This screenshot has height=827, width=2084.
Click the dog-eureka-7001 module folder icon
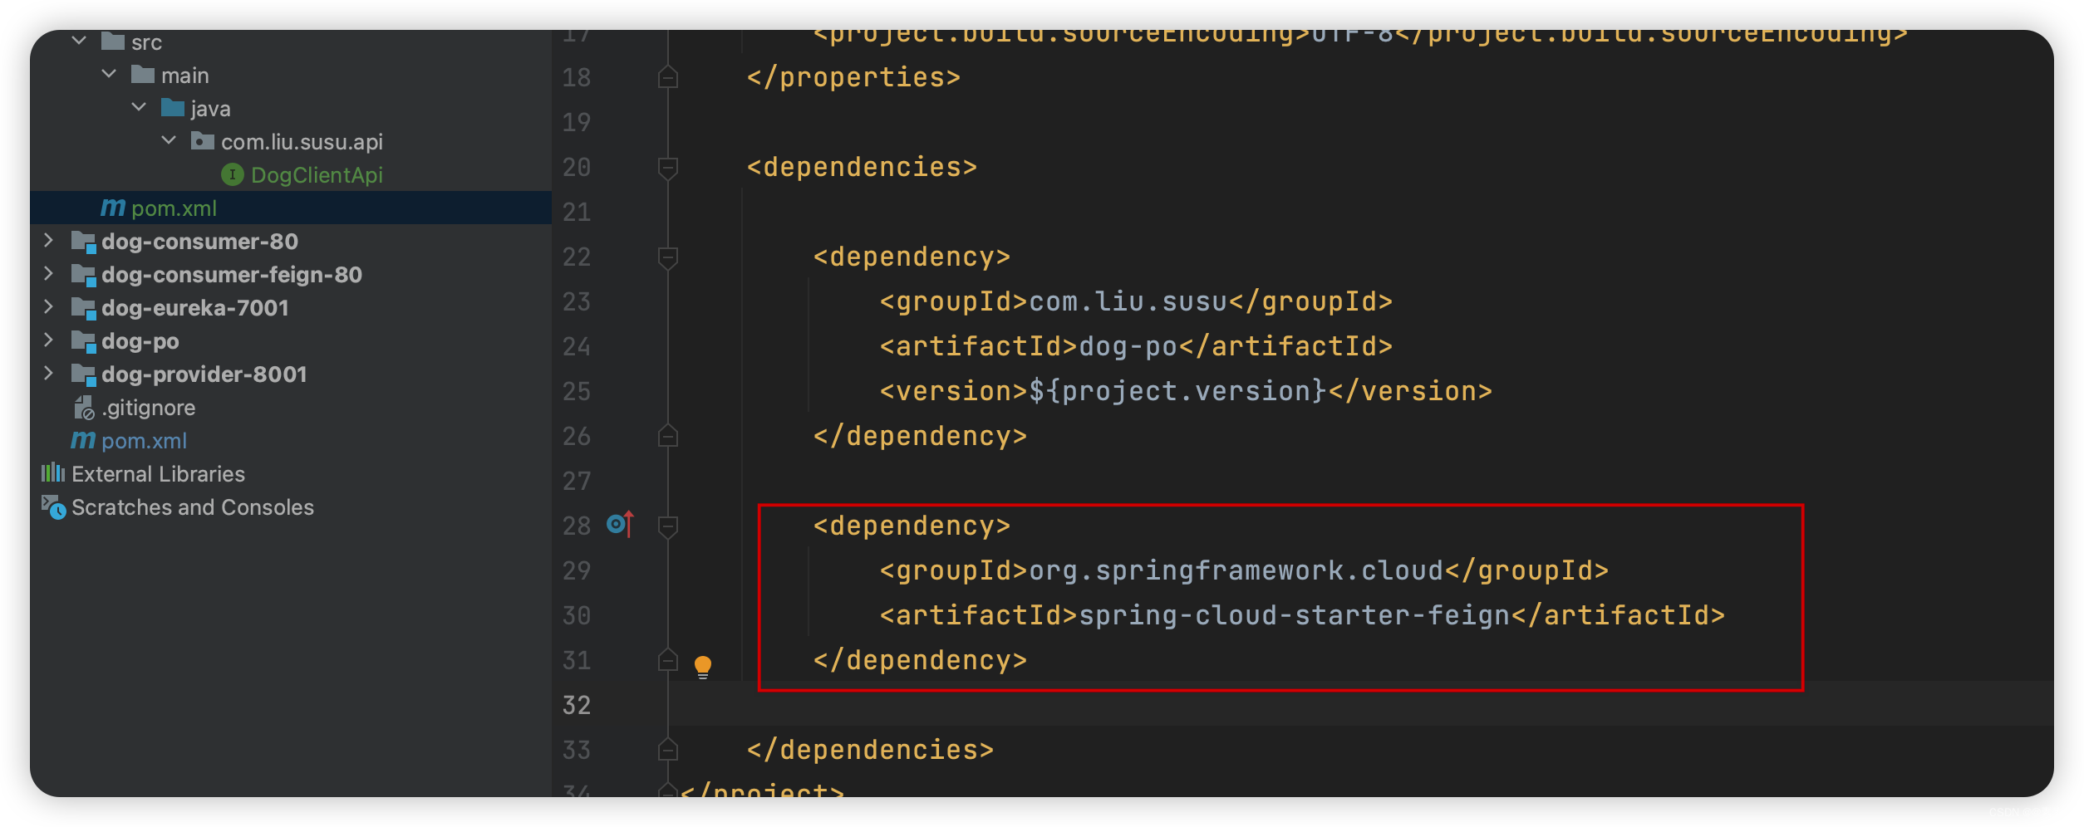pos(83,308)
